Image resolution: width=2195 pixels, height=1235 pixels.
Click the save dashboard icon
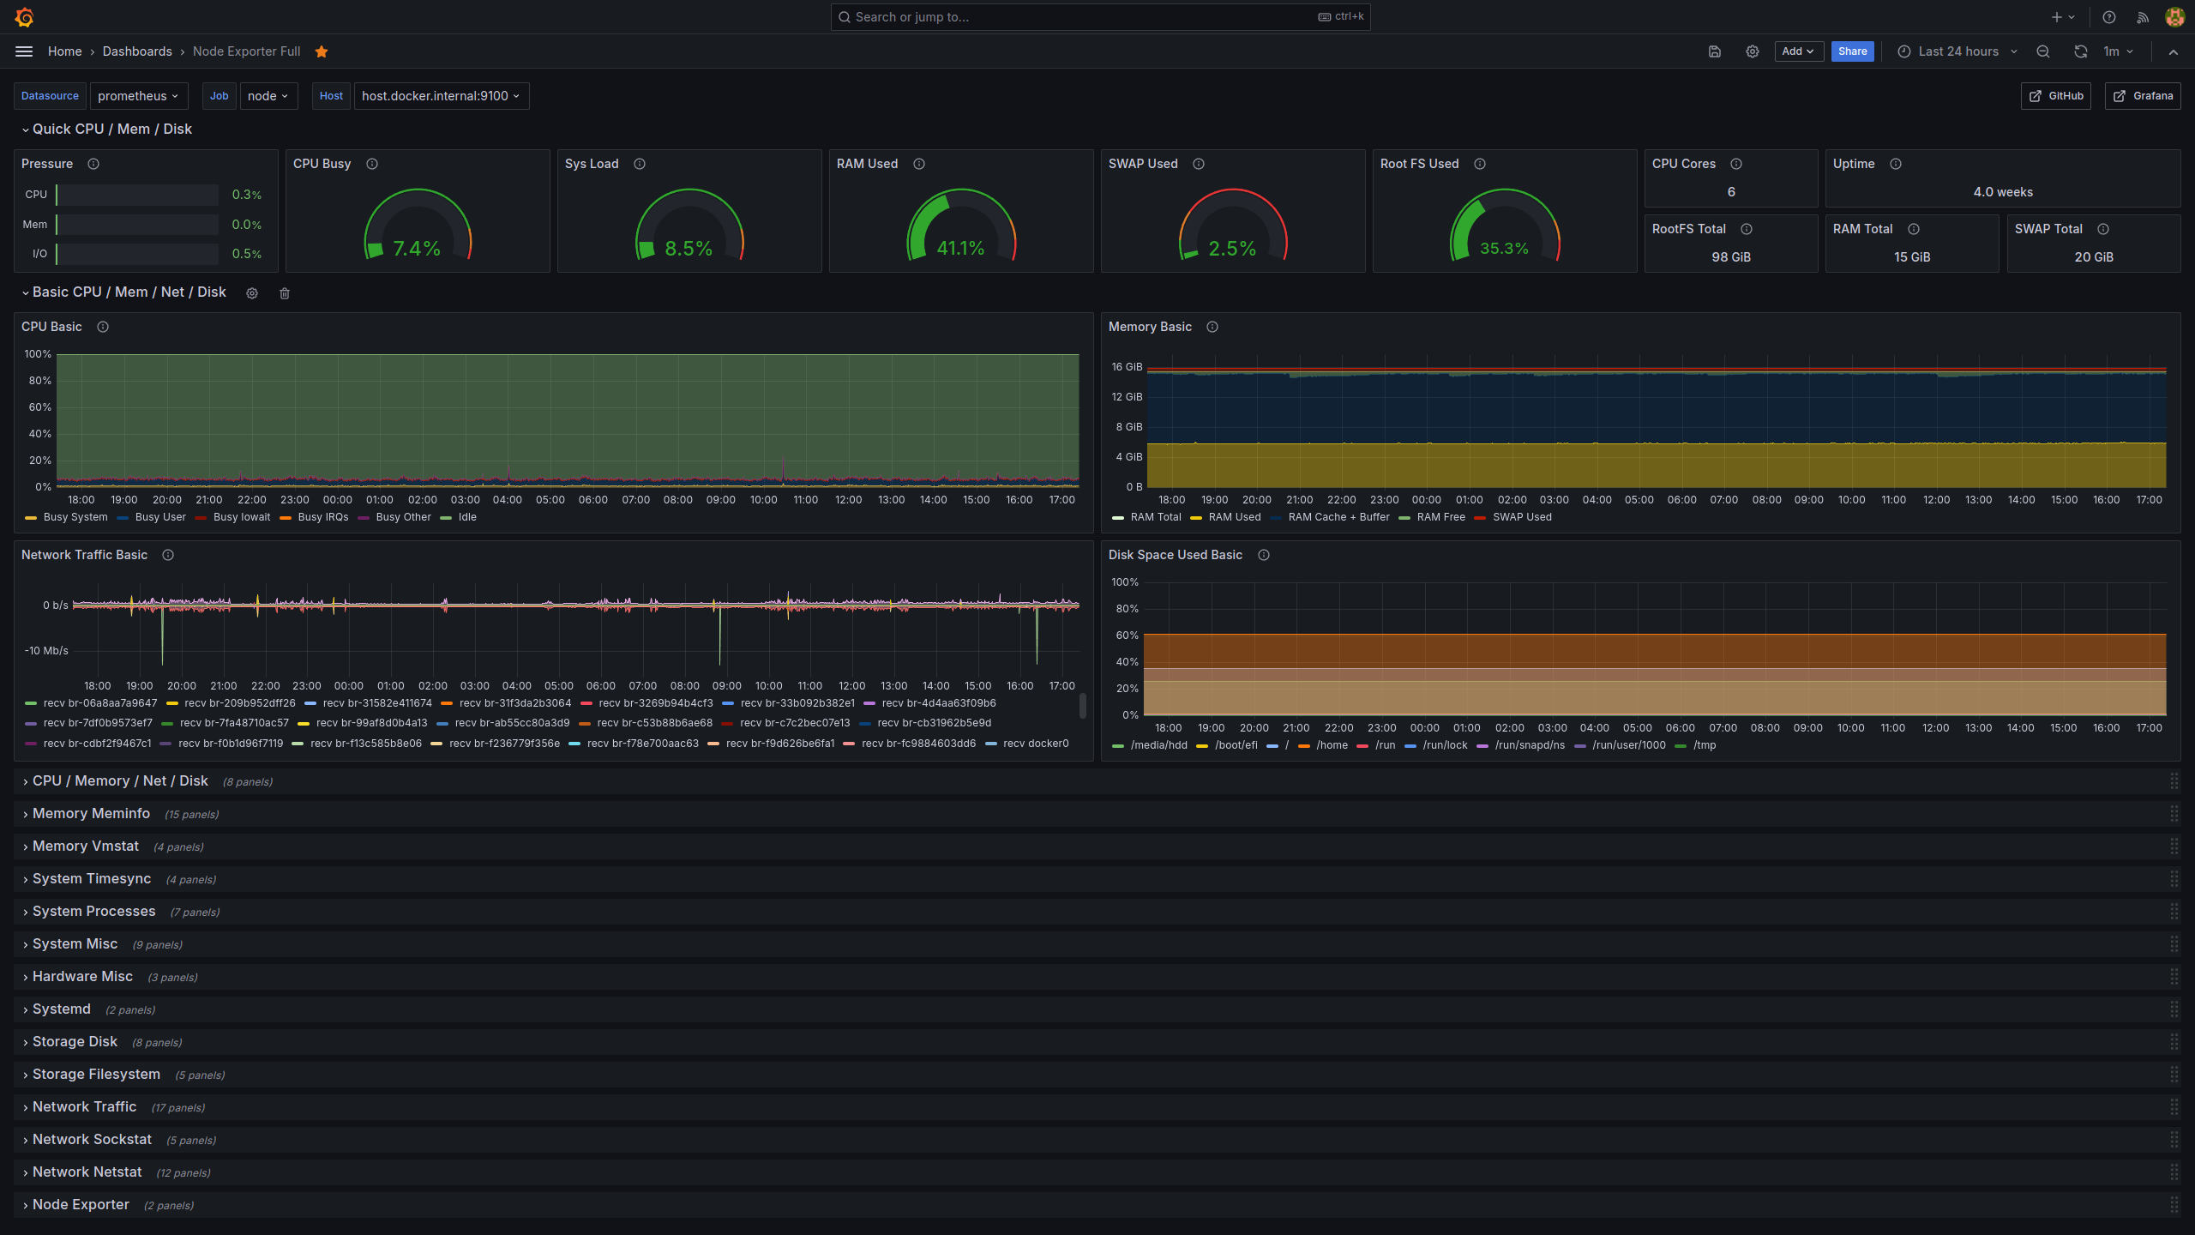(1715, 51)
